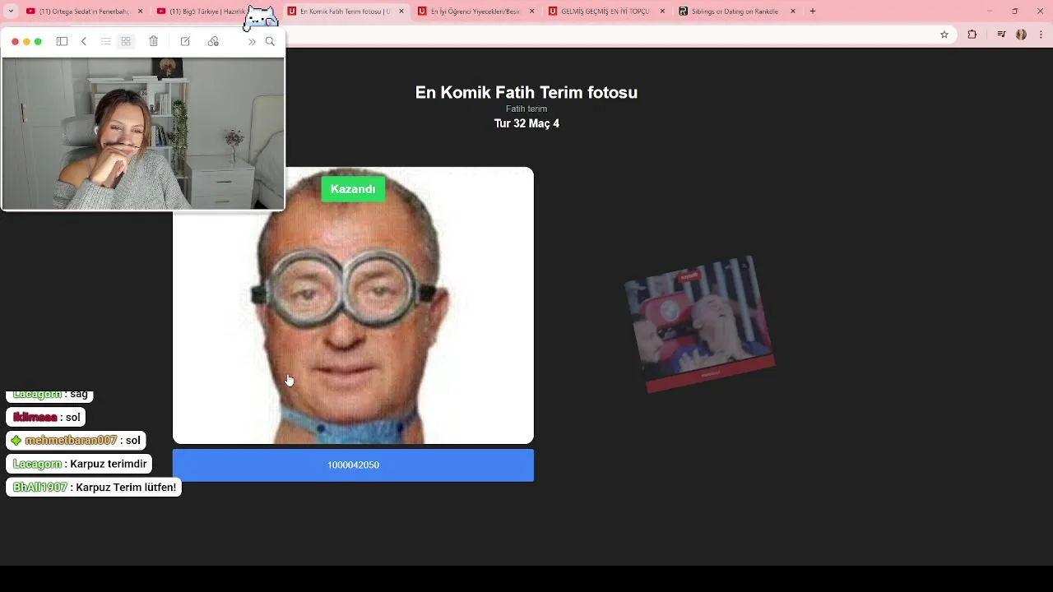Screen dimensions: 1053x592
Task: Click the share collaboration icon in overlay
Action: [213, 41]
